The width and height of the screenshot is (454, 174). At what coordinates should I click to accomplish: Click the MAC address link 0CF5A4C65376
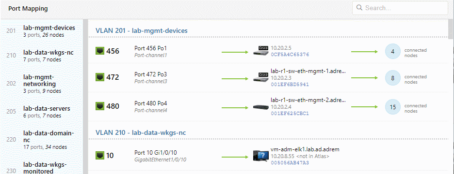[x=289, y=54]
